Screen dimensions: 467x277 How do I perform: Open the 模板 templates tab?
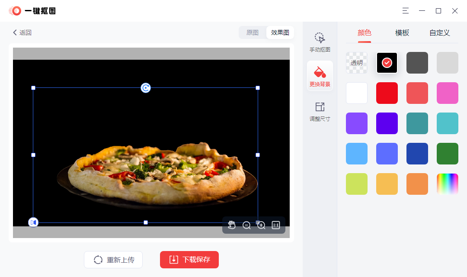coord(402,32)
